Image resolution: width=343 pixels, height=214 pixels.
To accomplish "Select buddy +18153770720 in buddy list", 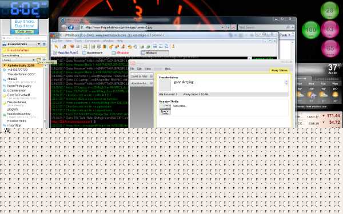I will click(x=18, y=70).
